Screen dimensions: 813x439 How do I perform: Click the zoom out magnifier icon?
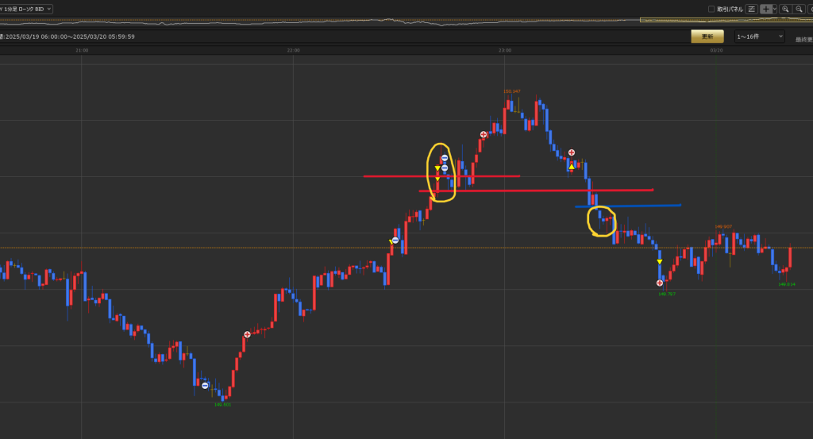799,9
